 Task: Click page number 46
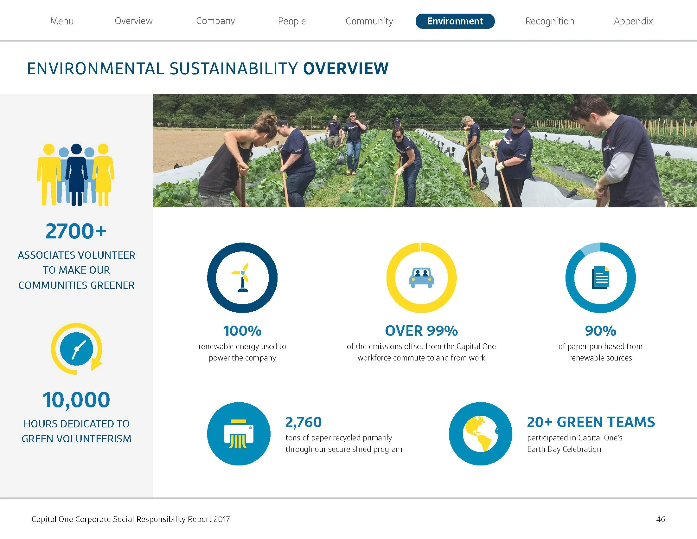point(661,519)
